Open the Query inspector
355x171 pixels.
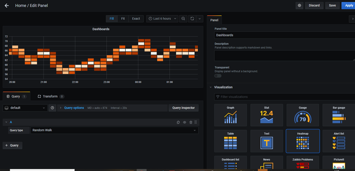tap(184, 108)
